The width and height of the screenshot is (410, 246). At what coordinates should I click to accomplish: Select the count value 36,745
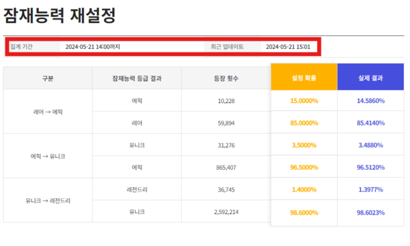pos(226,189)
